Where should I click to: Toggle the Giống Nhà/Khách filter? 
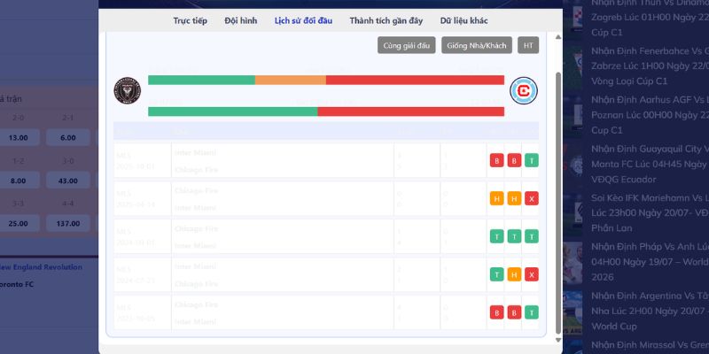tap(477, 45)
